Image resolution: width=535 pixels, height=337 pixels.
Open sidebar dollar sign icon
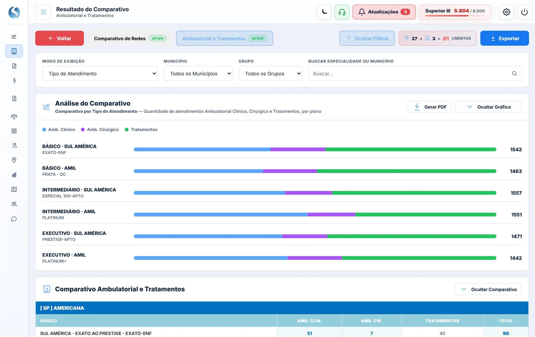point(14,80)
